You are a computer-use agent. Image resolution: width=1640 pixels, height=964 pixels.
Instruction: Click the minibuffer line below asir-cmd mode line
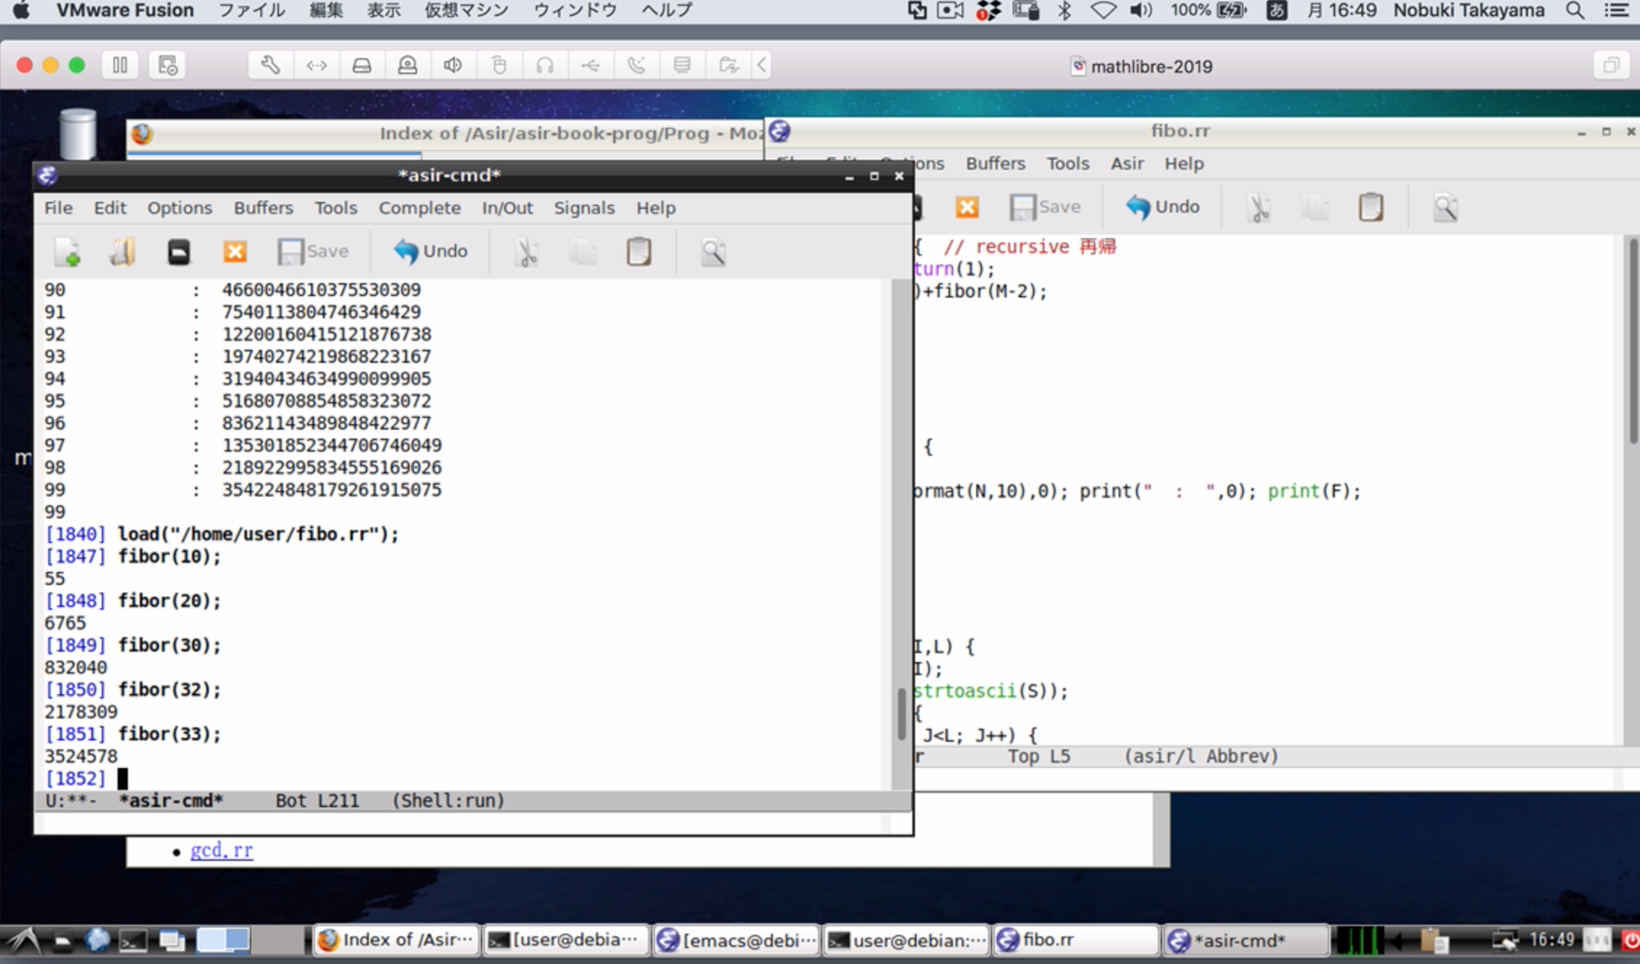463,822
